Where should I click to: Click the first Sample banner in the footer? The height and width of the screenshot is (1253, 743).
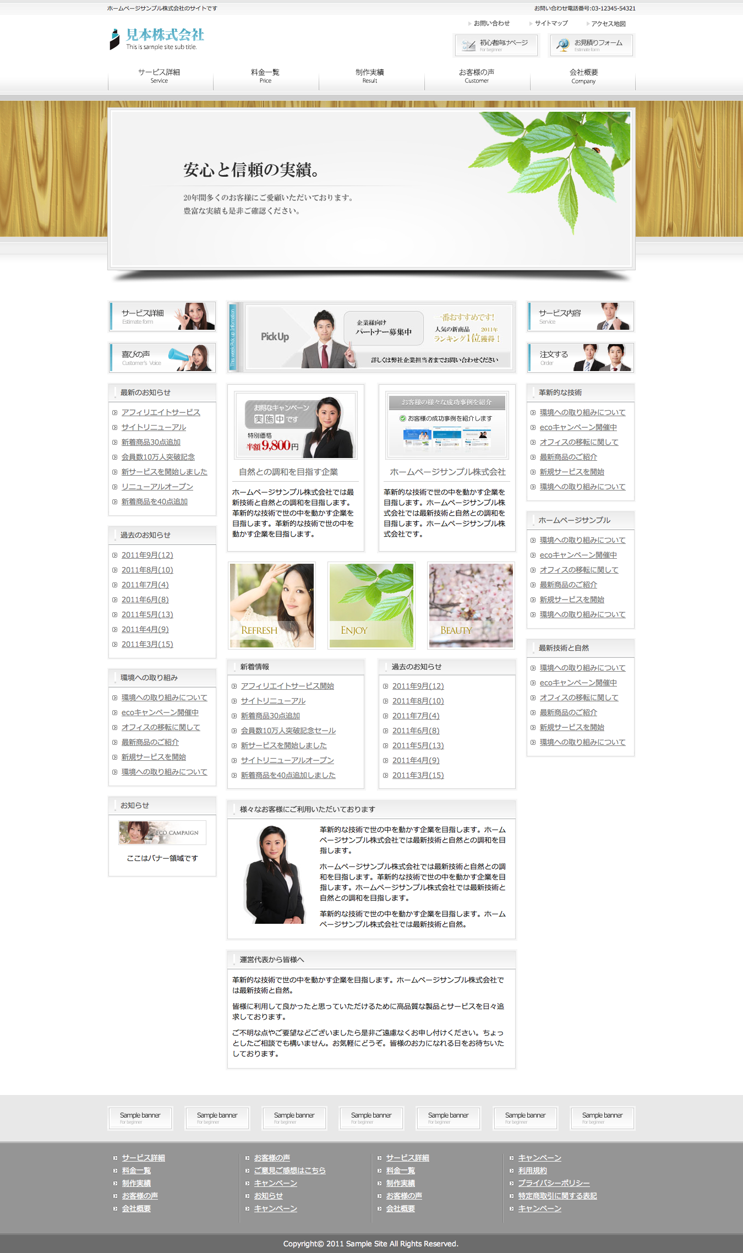tap(140, 1118)
